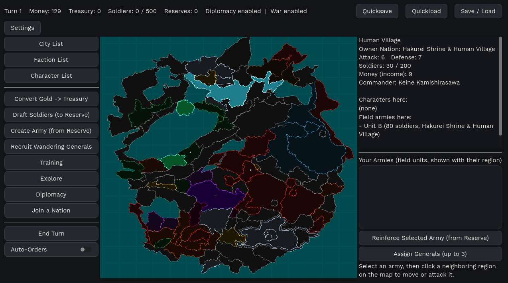Click Create Army (from Reserve)
Image resolution: width=508 pixels, height=283 pixels.
[51, 131]
